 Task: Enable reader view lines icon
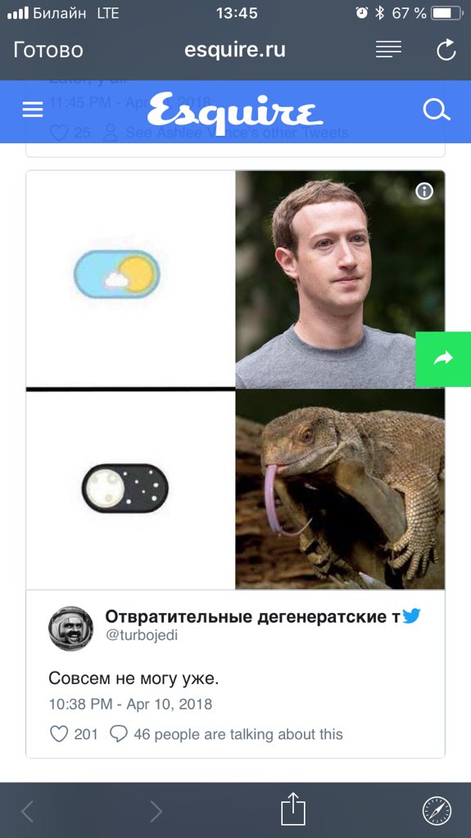[388, 50]
